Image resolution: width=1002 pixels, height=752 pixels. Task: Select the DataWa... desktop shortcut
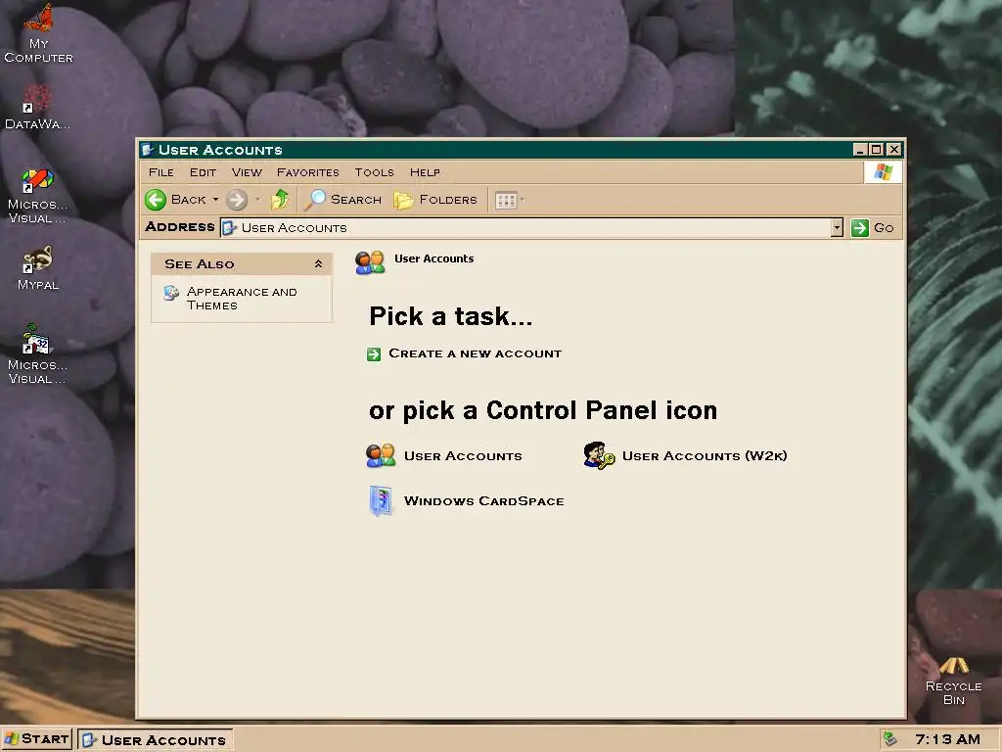point(37,107)
